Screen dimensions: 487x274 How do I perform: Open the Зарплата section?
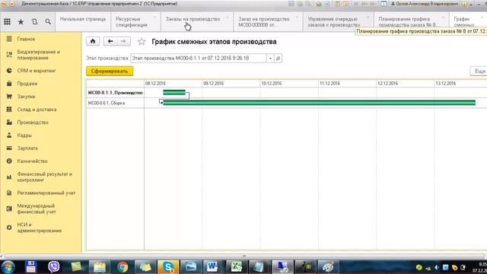(27, 148)
